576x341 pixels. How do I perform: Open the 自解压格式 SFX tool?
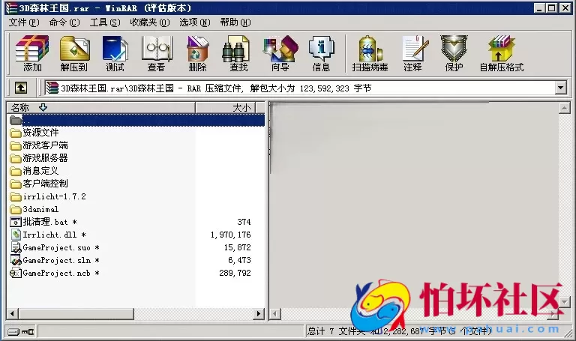click(x=501, y=53)
